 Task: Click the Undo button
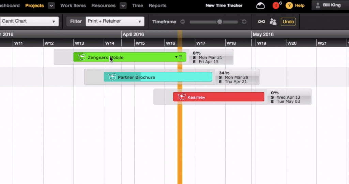[x=288, y=22]
